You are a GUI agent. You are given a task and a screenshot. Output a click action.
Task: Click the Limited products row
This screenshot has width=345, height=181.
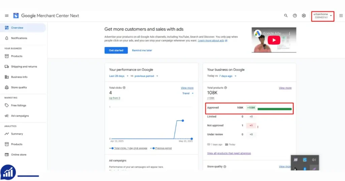pyautogui.click(x=249, y=117)
